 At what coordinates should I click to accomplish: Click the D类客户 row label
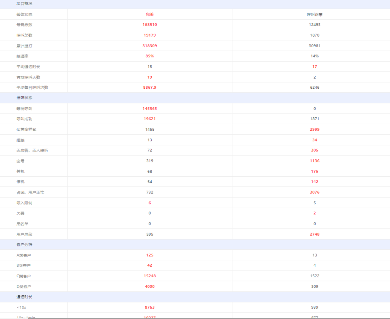click(x=24, y=287)
